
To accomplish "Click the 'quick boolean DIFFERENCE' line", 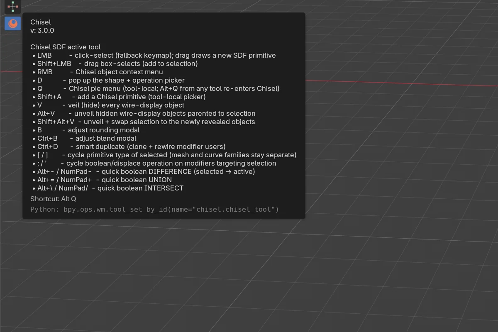I will (144, 171).
